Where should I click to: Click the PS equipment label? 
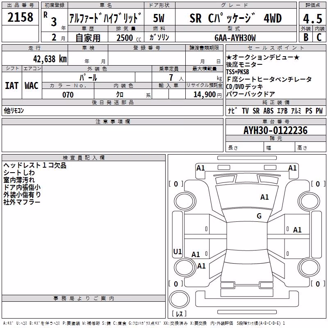pos(309,111)
